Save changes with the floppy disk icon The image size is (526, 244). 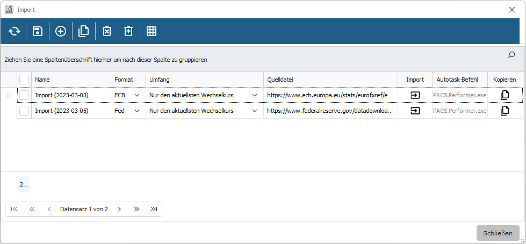coord(38,32)
